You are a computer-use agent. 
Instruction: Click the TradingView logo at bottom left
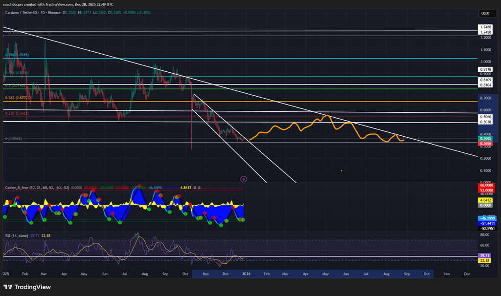click(27, 287)
